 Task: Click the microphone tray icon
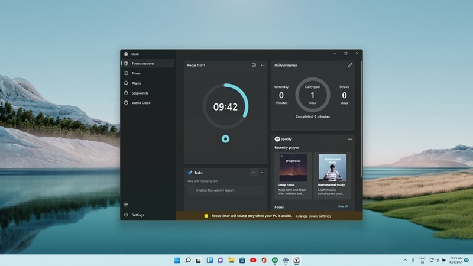[x=413, y=260]
